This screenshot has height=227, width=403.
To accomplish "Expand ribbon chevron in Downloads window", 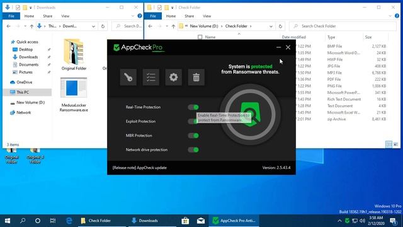I will pos(133,16).
